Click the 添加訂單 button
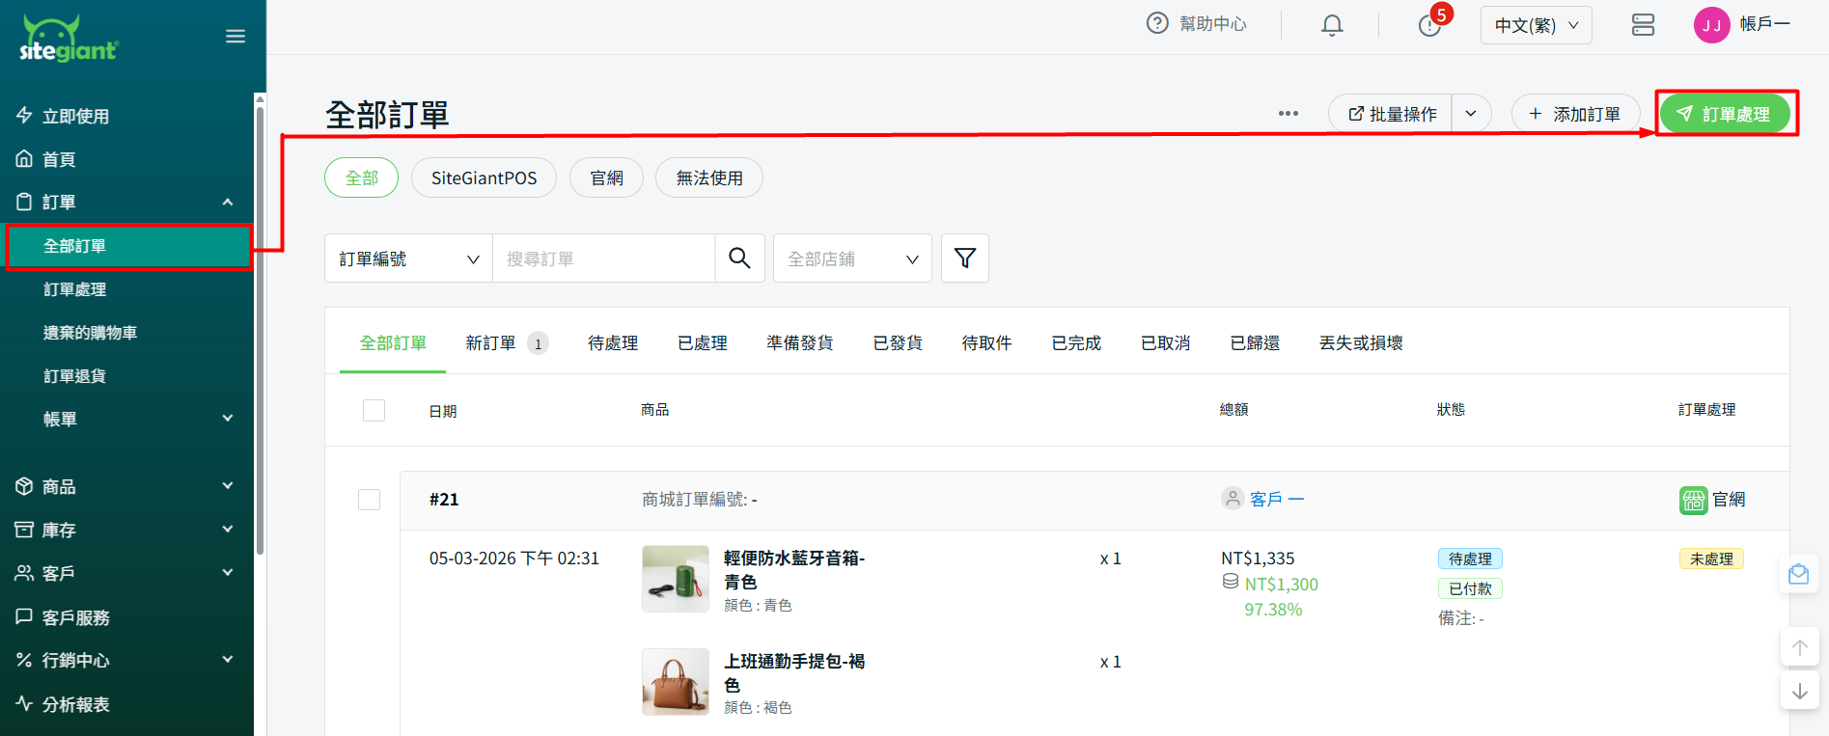 point(1575,114)
